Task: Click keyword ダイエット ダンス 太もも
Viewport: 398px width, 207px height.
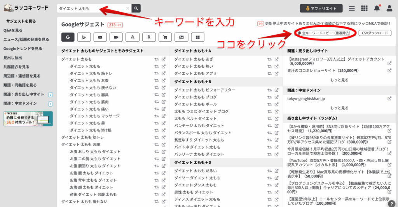Action: pyautogui.click(x=195, y=185)
